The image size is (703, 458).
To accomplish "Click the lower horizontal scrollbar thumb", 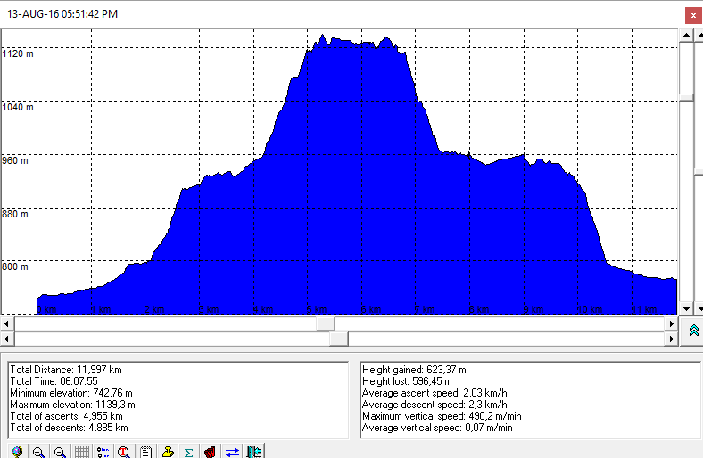I will click(x=338, y=339).
